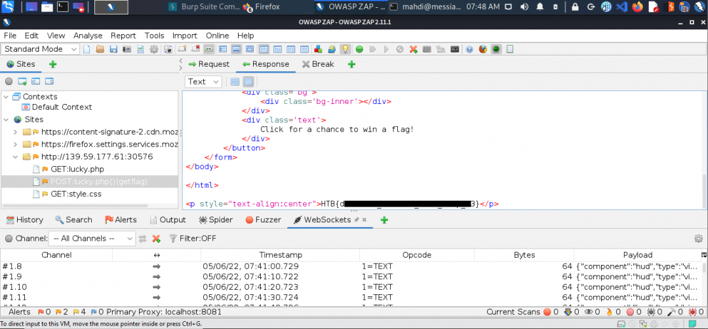
Task: Add new tab with green plus after Break
Action: (x=352, y=65)
